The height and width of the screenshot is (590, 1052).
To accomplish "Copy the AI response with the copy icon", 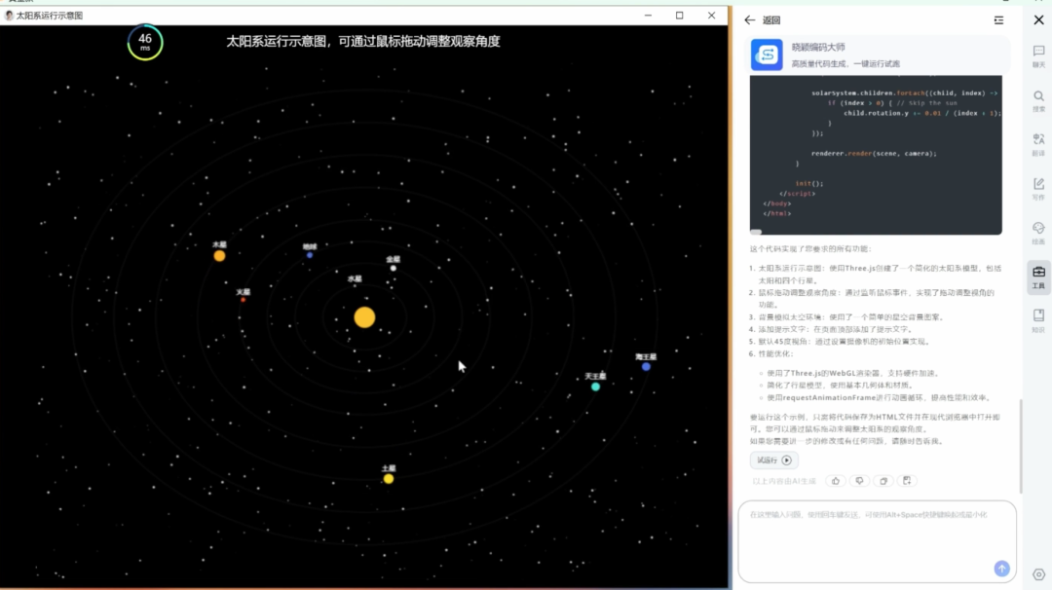I will [883, 481].
